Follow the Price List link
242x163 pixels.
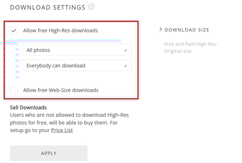tap(62, 130)
